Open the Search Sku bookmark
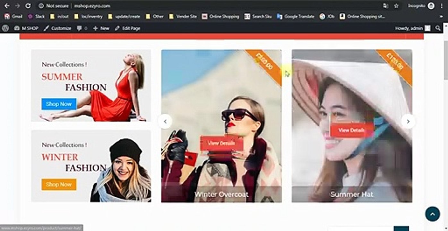The width and height of the screenshot is (448, 231). [x=258, y=16]
